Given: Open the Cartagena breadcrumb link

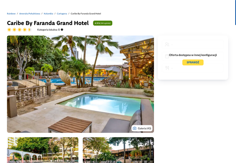Looking at the screenshot, I should click(62, 14).
